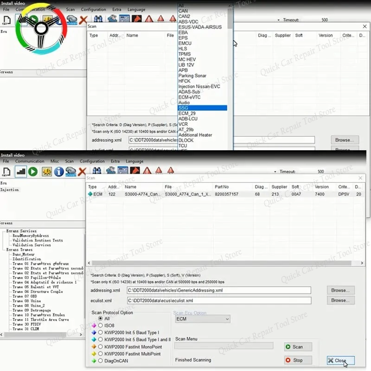This screenshot has height=371, width=371.
Task: Open the new document toolbar icon
Action: (6, 171)
